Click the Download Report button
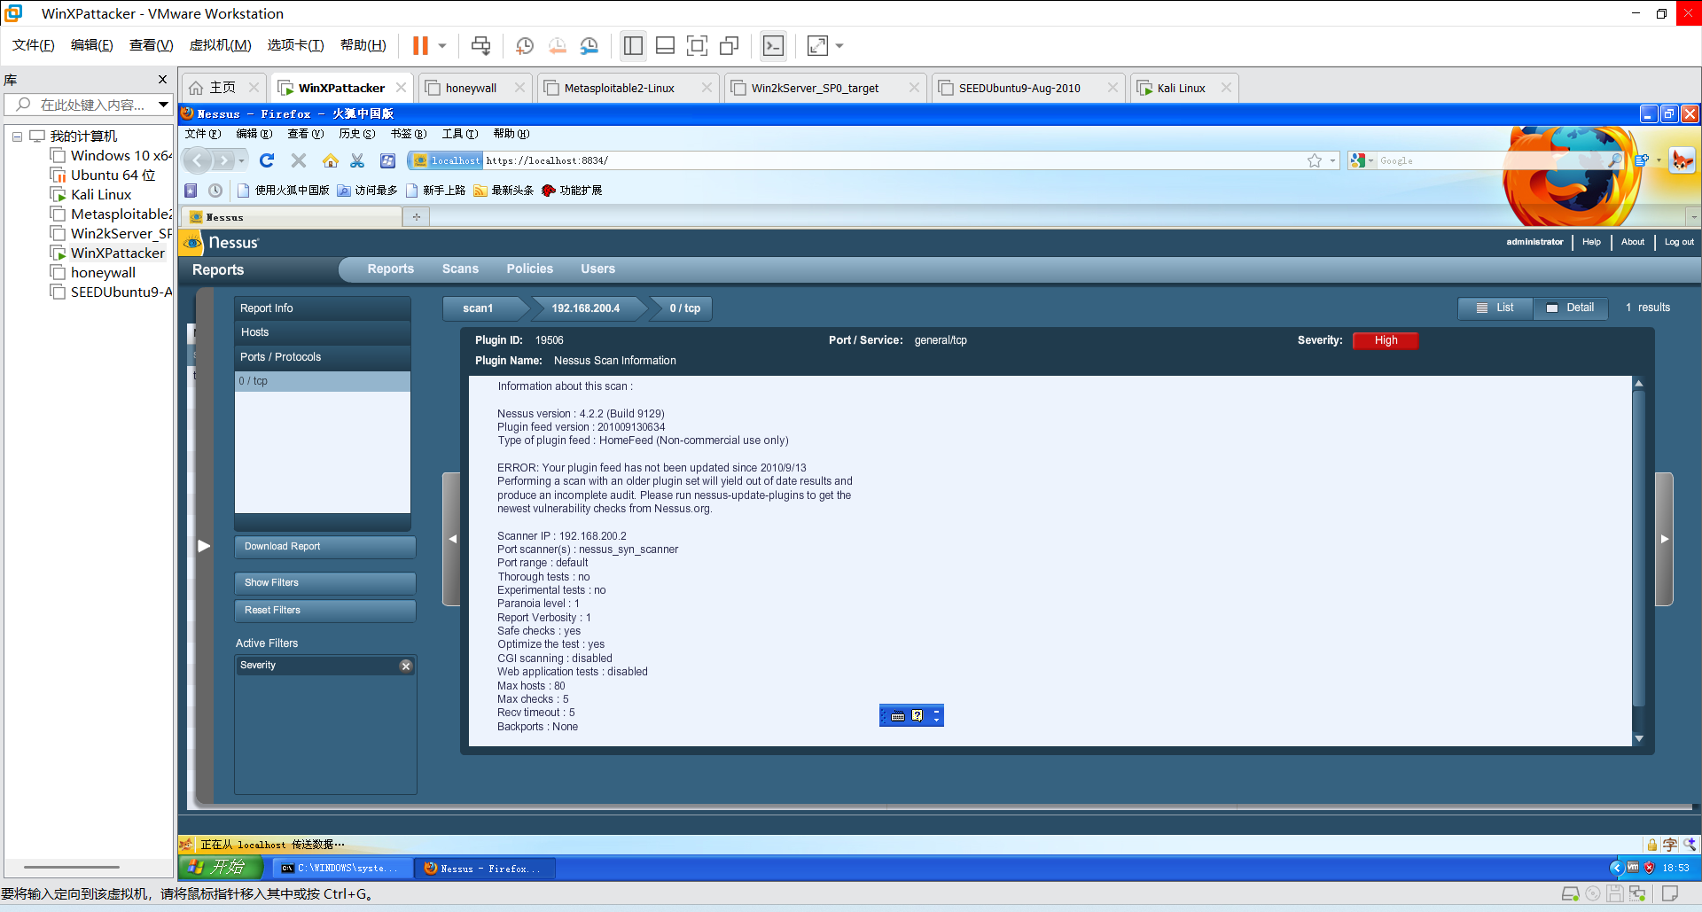The width and height of the screenshot is (1702, 912). (x=325, y=547)
